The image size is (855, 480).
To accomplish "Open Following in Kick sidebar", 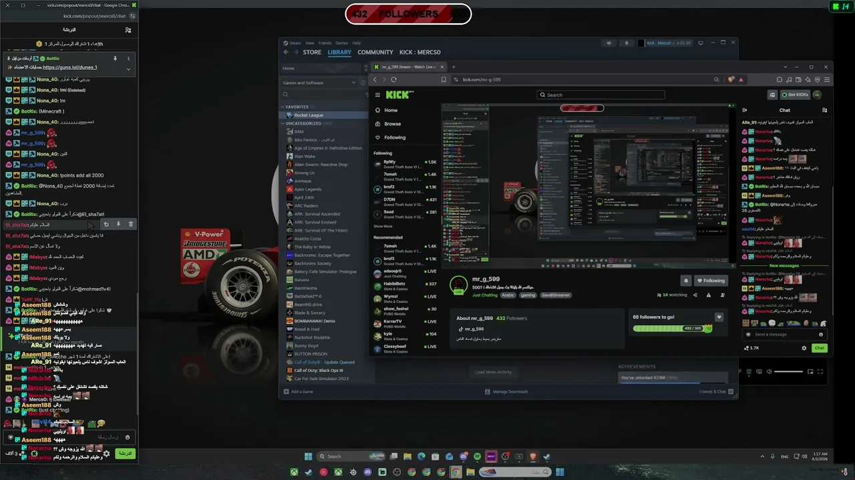I will (394, 137).
